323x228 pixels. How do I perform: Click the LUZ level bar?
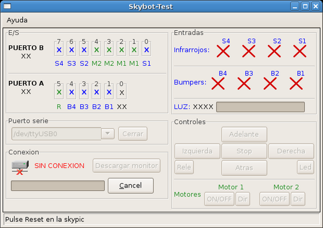[260, 106]
